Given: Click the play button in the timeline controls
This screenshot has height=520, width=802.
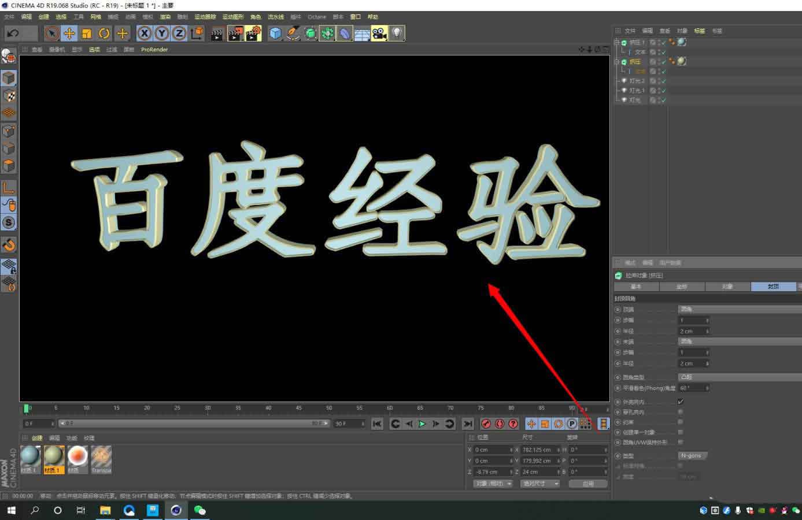Looking at the screenshot, I should [x=422, y=424].
